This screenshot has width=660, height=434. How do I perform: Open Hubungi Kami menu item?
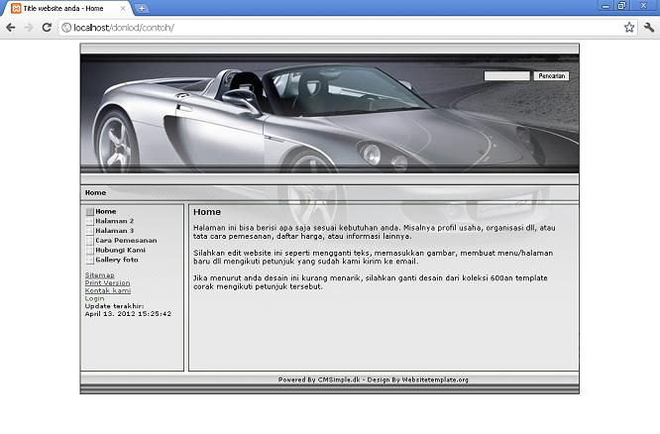pos(120,250)
